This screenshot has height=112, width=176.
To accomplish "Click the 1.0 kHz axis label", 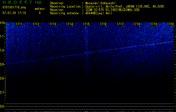I will (x=3, y=50).
